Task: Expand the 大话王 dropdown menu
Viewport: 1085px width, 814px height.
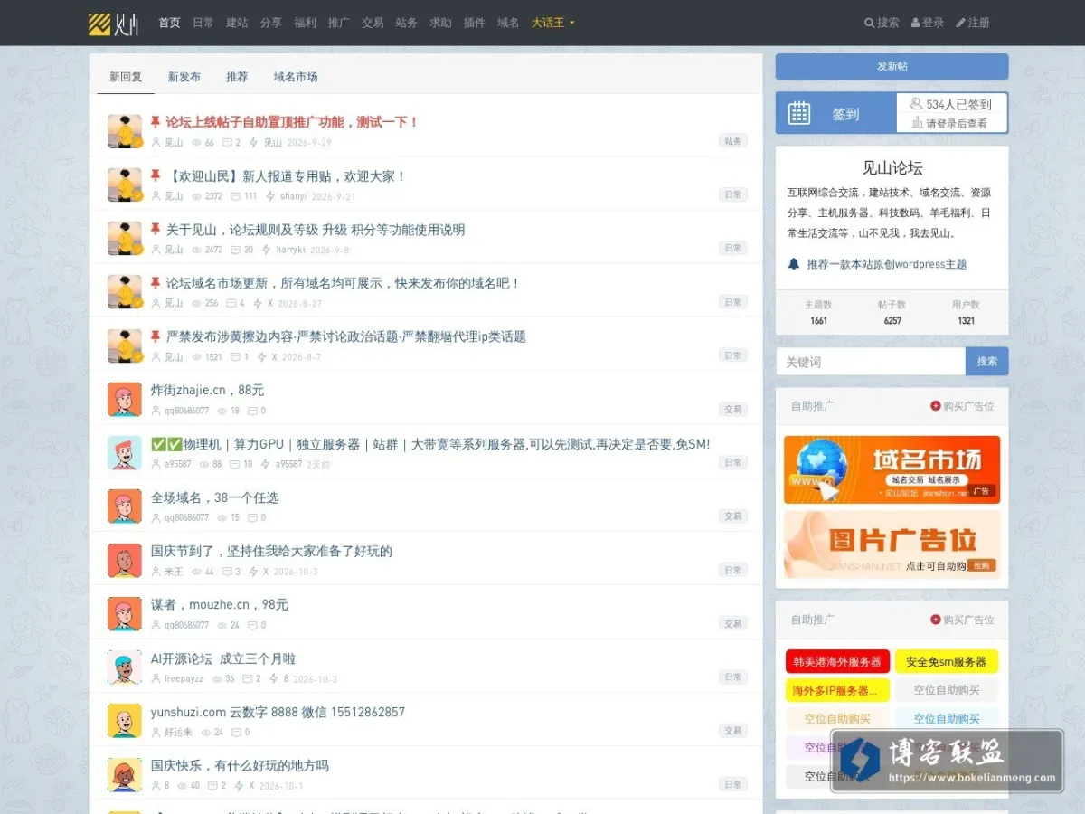Action: (553, 23)
